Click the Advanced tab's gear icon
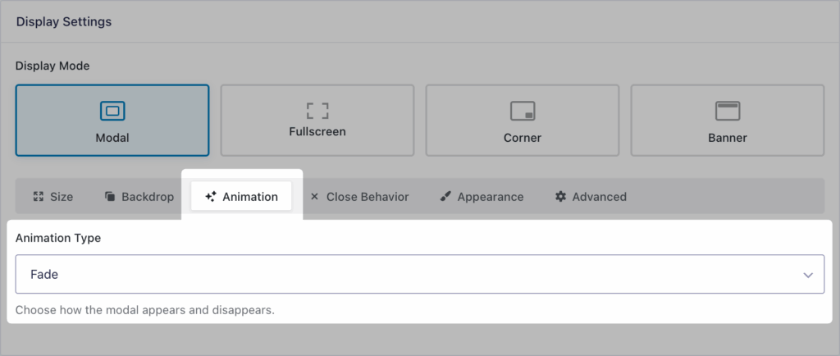Viewport: 840px width, 356px height. [561, 197]
